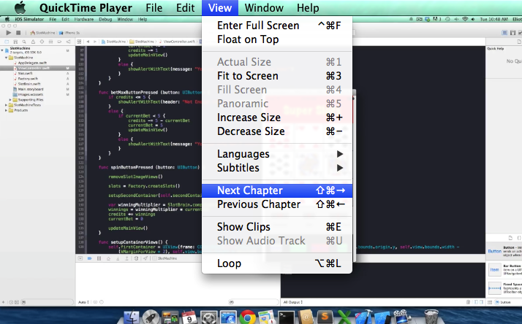Select Show Clips menu entry
Image resolution: width=522 pixels, height=324 pixels.
(277, 227)
